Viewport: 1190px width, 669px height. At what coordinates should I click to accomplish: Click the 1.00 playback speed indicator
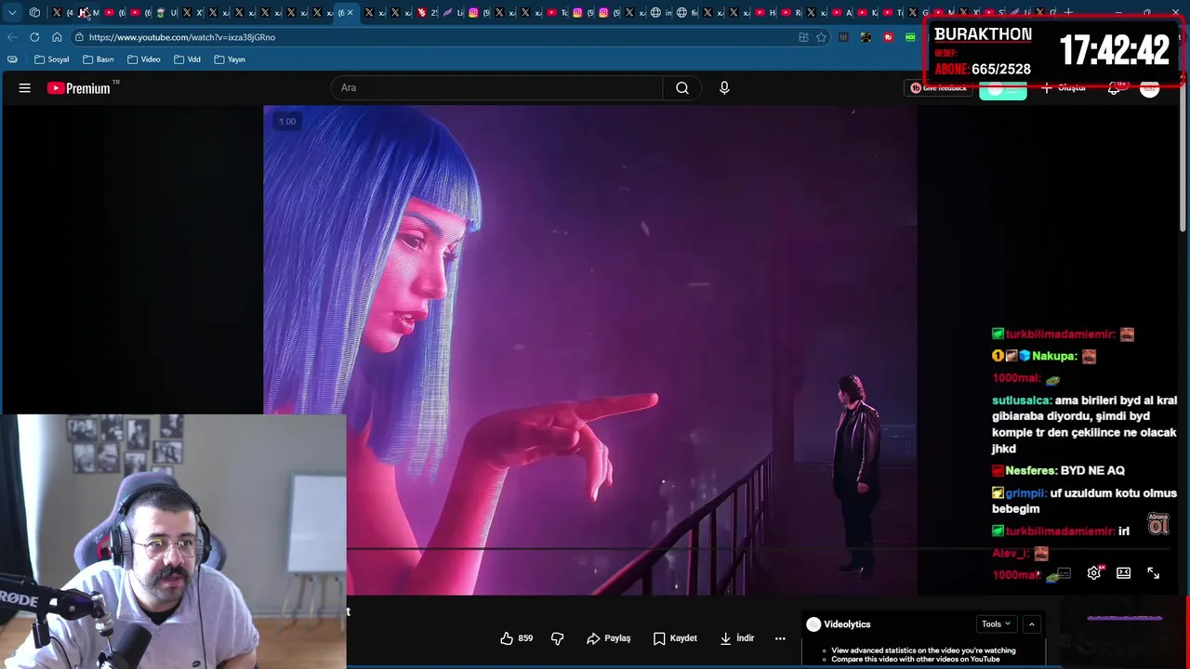tap(287, 121)
